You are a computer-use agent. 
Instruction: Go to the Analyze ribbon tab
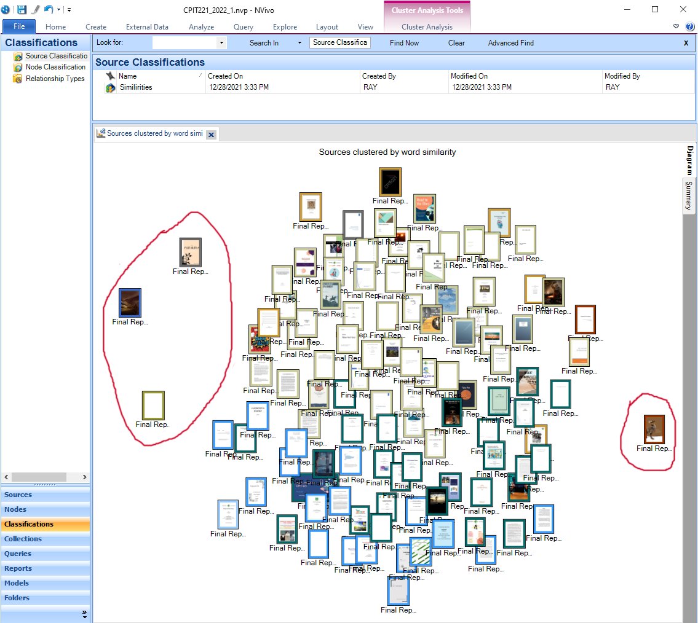point(201,26)
